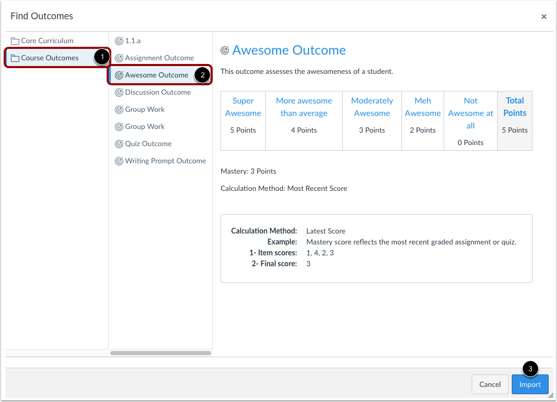The height and width of the screenshot is (402, 557).
Task: Import the selected outcome
Action: pos(529,384)
